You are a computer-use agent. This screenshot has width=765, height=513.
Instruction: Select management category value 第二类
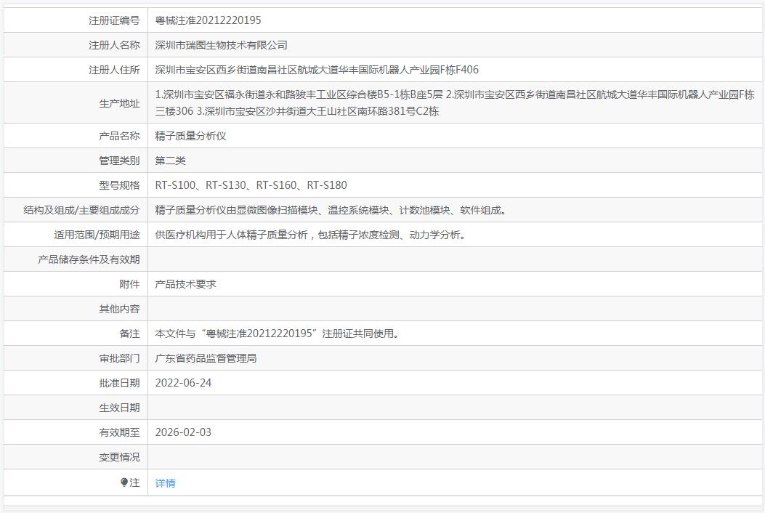click(170, 161)
